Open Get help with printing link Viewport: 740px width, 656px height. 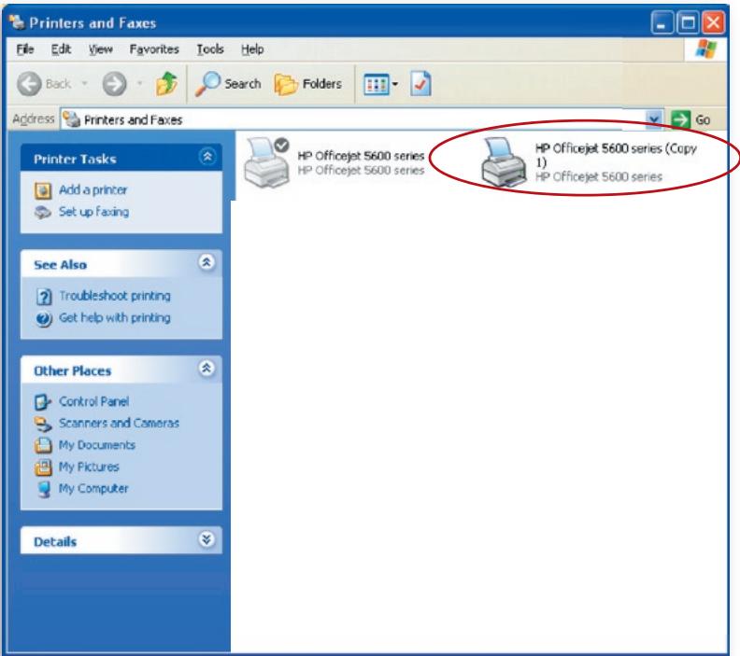(x=115, y=317)
